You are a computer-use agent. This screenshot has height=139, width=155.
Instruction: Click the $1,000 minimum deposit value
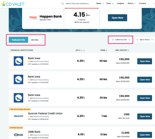(125, 133)
